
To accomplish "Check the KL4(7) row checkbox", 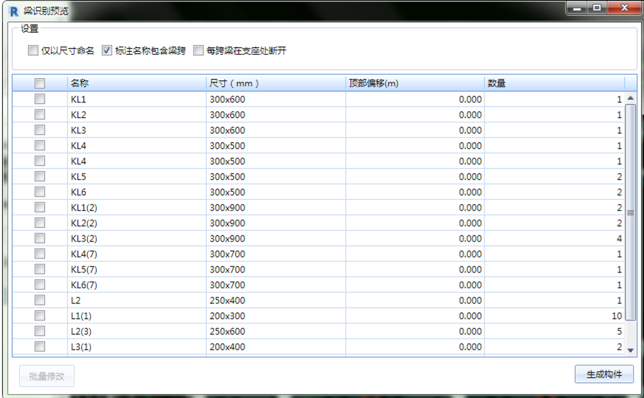I will point(40,254).
